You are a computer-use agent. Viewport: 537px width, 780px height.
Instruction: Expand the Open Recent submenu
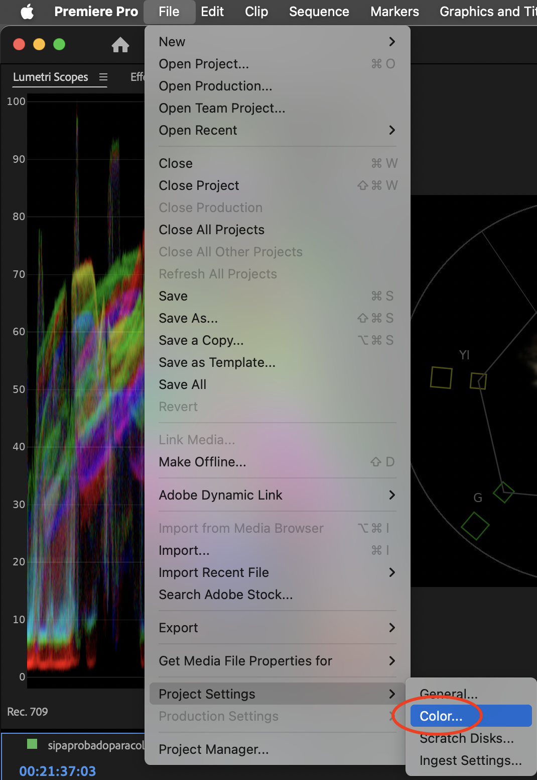pyautogui.click(x=277, y=130)
